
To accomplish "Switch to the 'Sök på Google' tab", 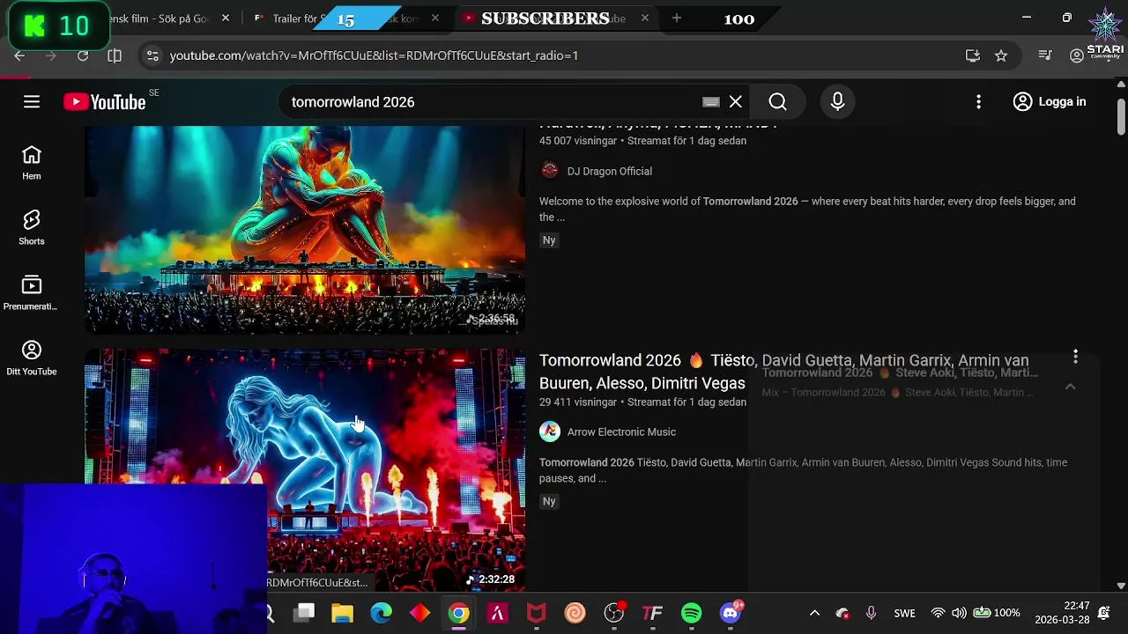I will [159, 18].
